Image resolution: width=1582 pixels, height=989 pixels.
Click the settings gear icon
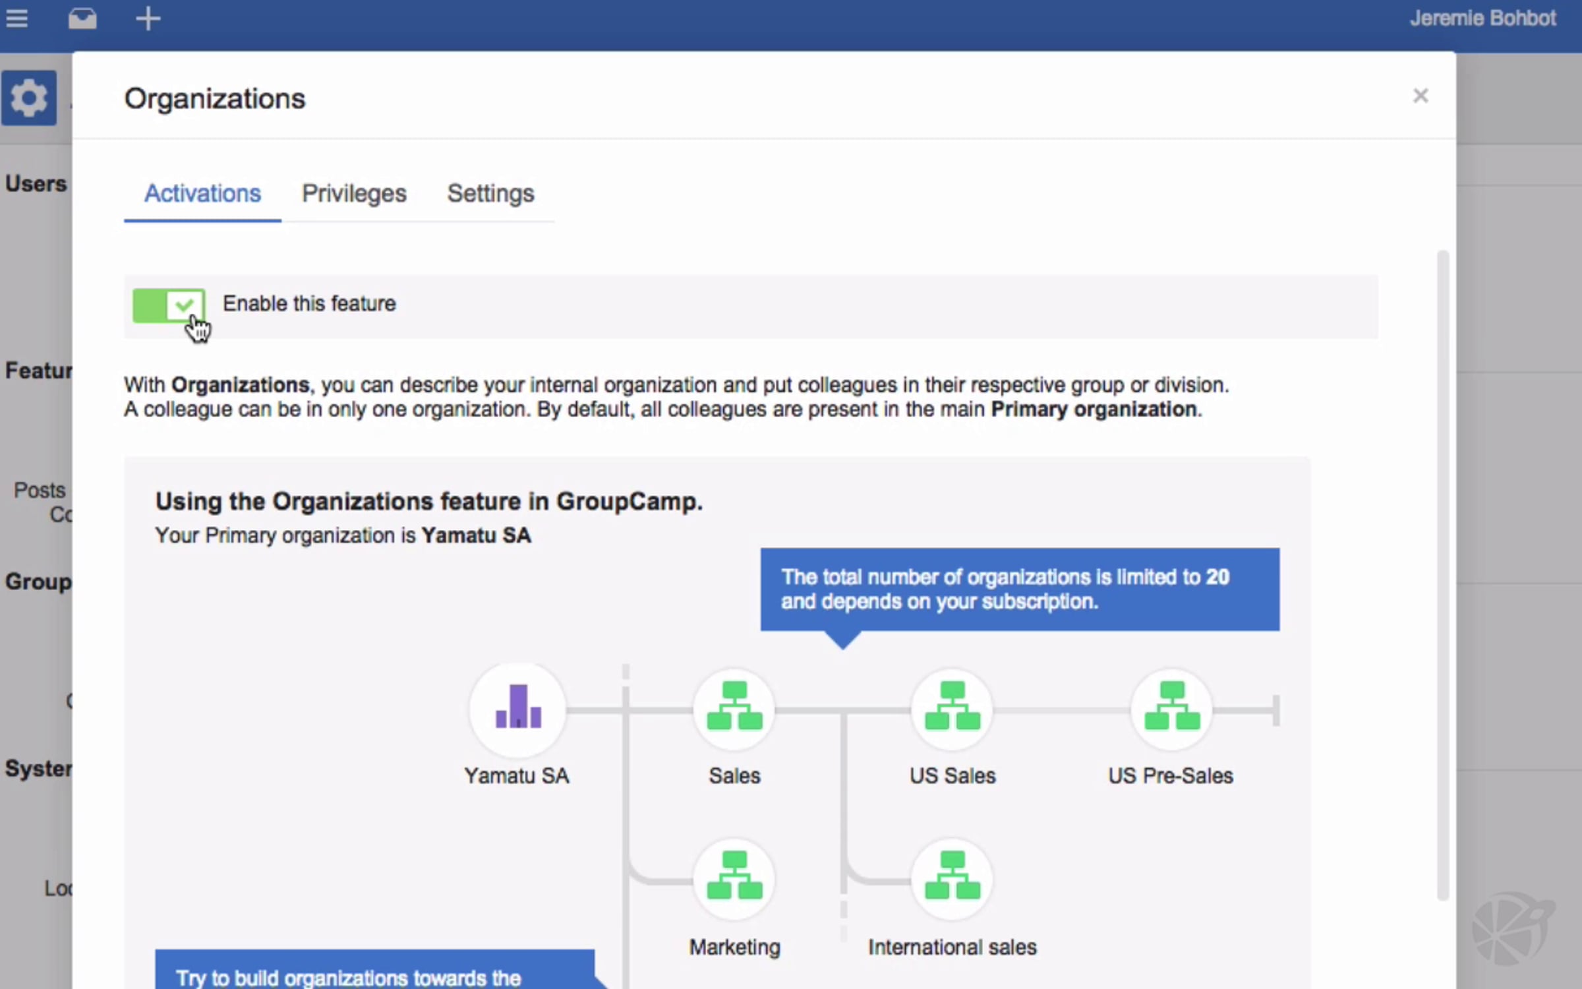point(29,98)
